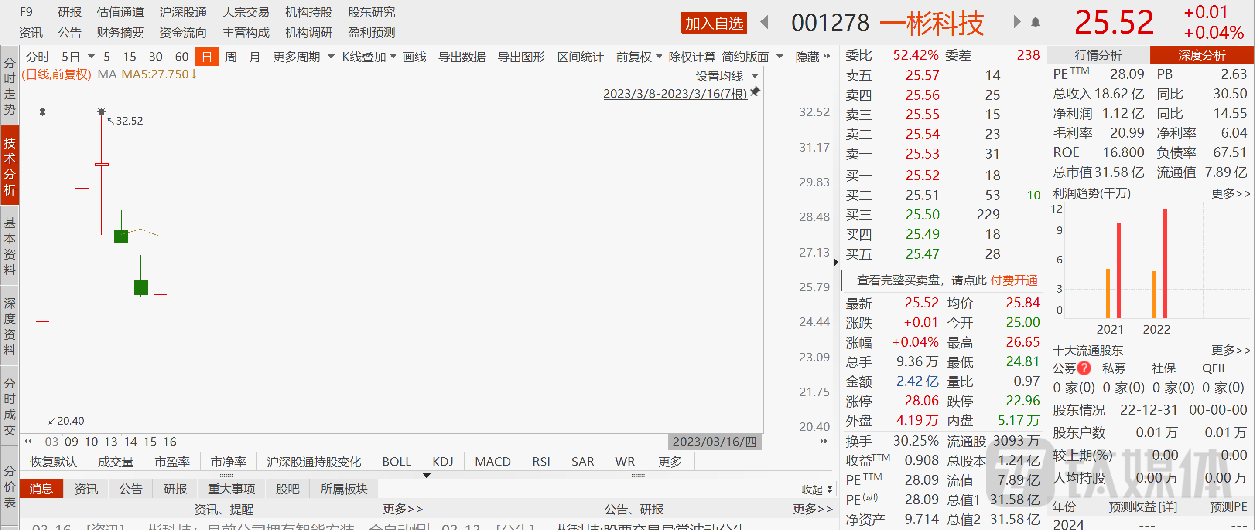Go to next stock with right arrow
Image resolution: width=1255 pixels, height=530 pixels.
1017,22
